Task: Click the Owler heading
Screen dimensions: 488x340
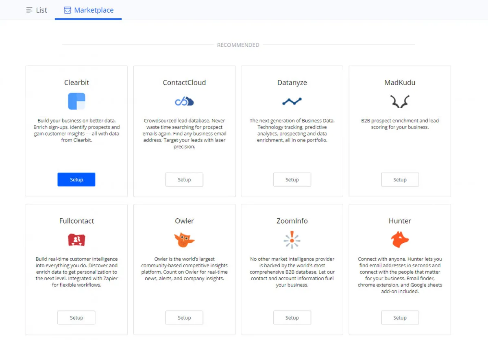Action: coord(184,221)
